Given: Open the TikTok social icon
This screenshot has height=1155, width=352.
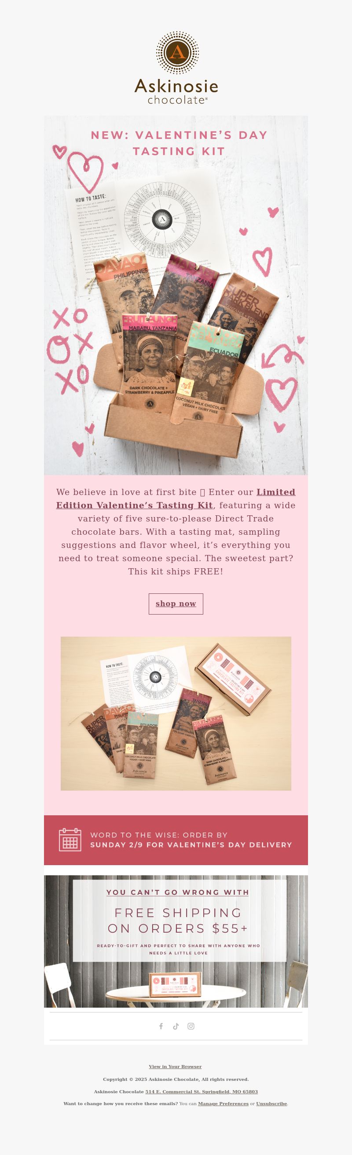Looking at the screenshot, I should tap(176, 1026).
